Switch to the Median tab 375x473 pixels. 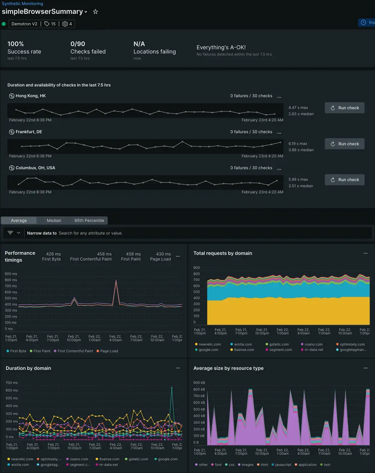[54, 221]
